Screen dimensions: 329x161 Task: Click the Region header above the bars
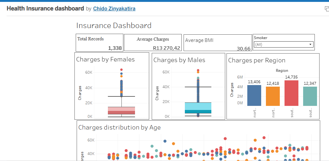[x=282, y=71]
